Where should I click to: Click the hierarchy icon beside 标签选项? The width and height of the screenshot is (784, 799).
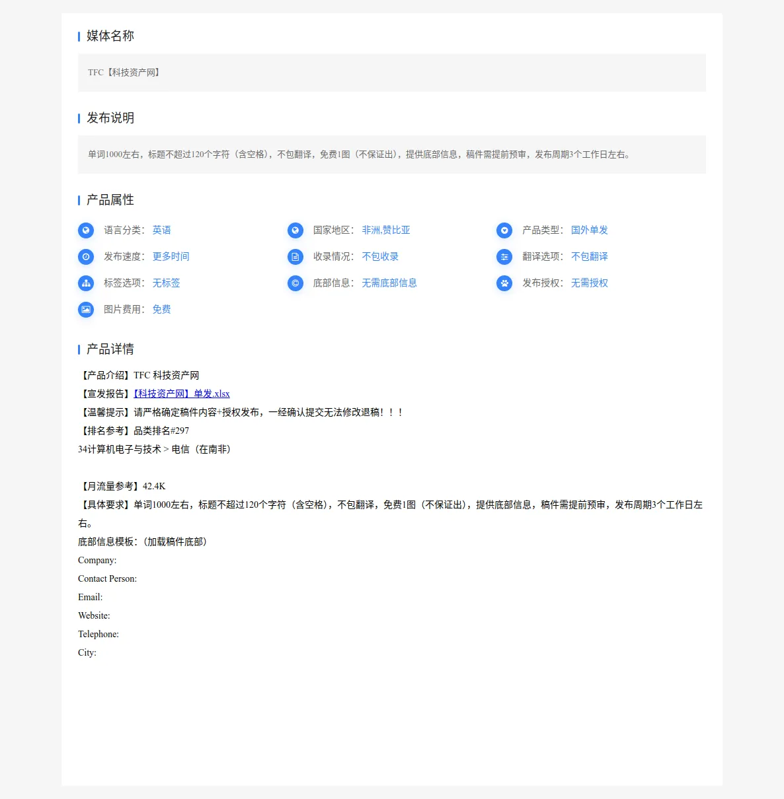(x=86, y=283)
